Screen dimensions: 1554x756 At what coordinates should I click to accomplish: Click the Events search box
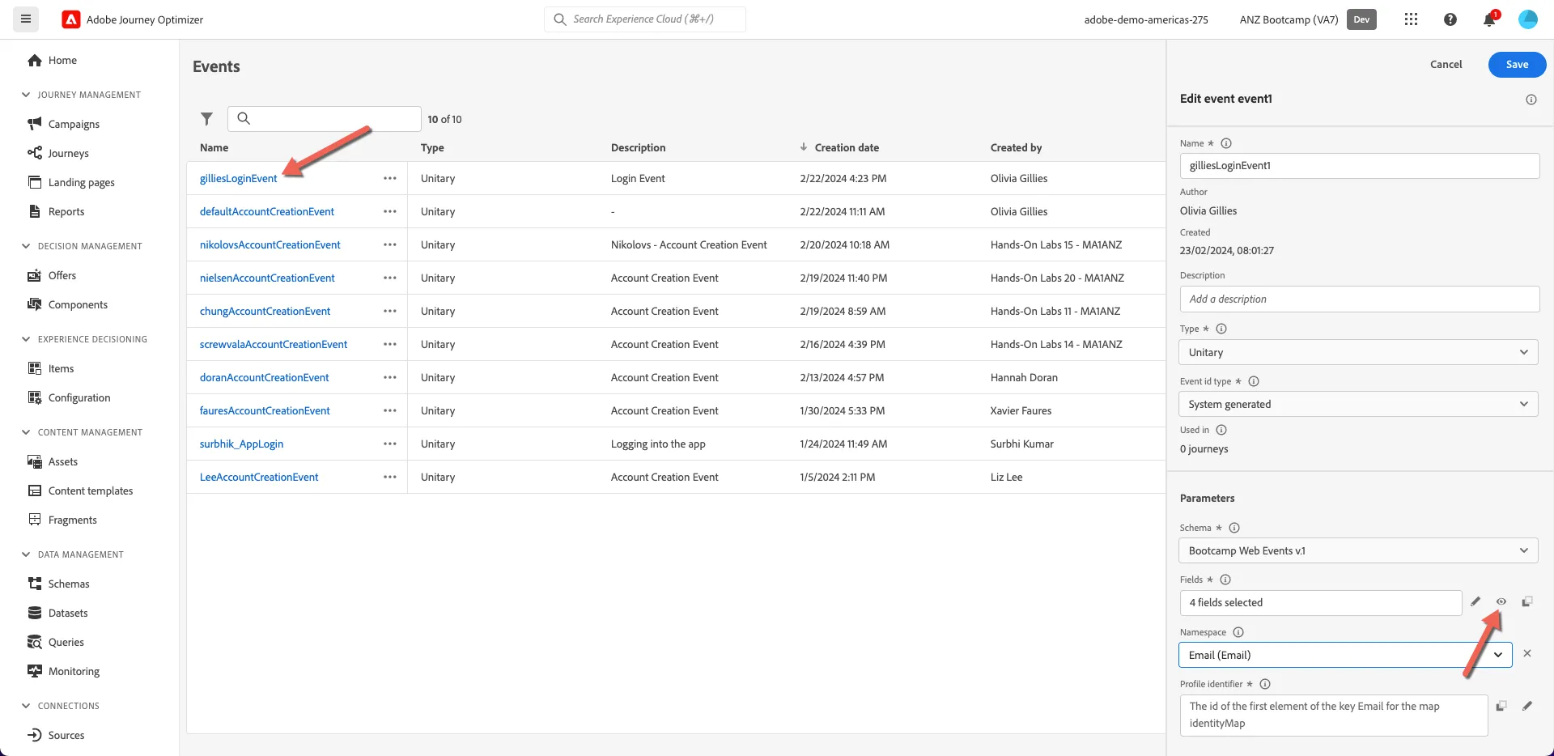325,119
